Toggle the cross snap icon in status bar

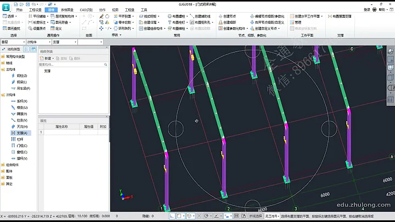coord(199,216)
